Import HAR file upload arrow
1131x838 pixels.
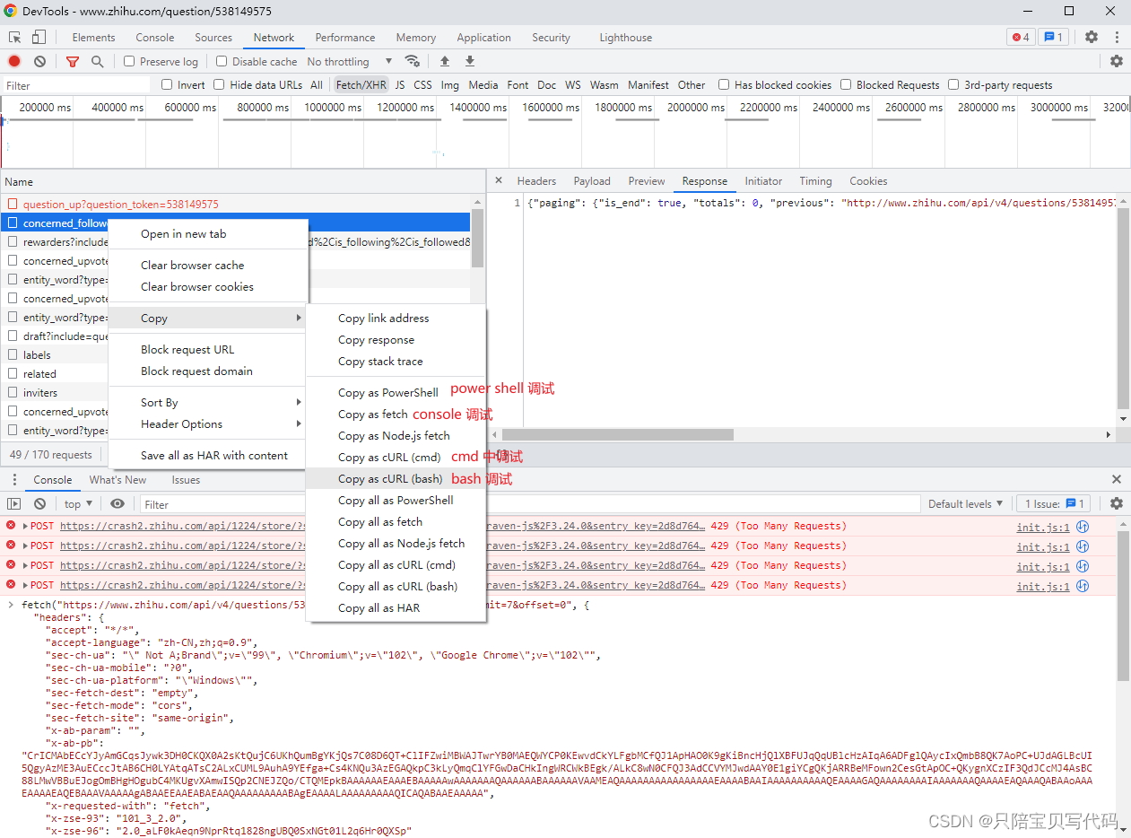(444, 61)
